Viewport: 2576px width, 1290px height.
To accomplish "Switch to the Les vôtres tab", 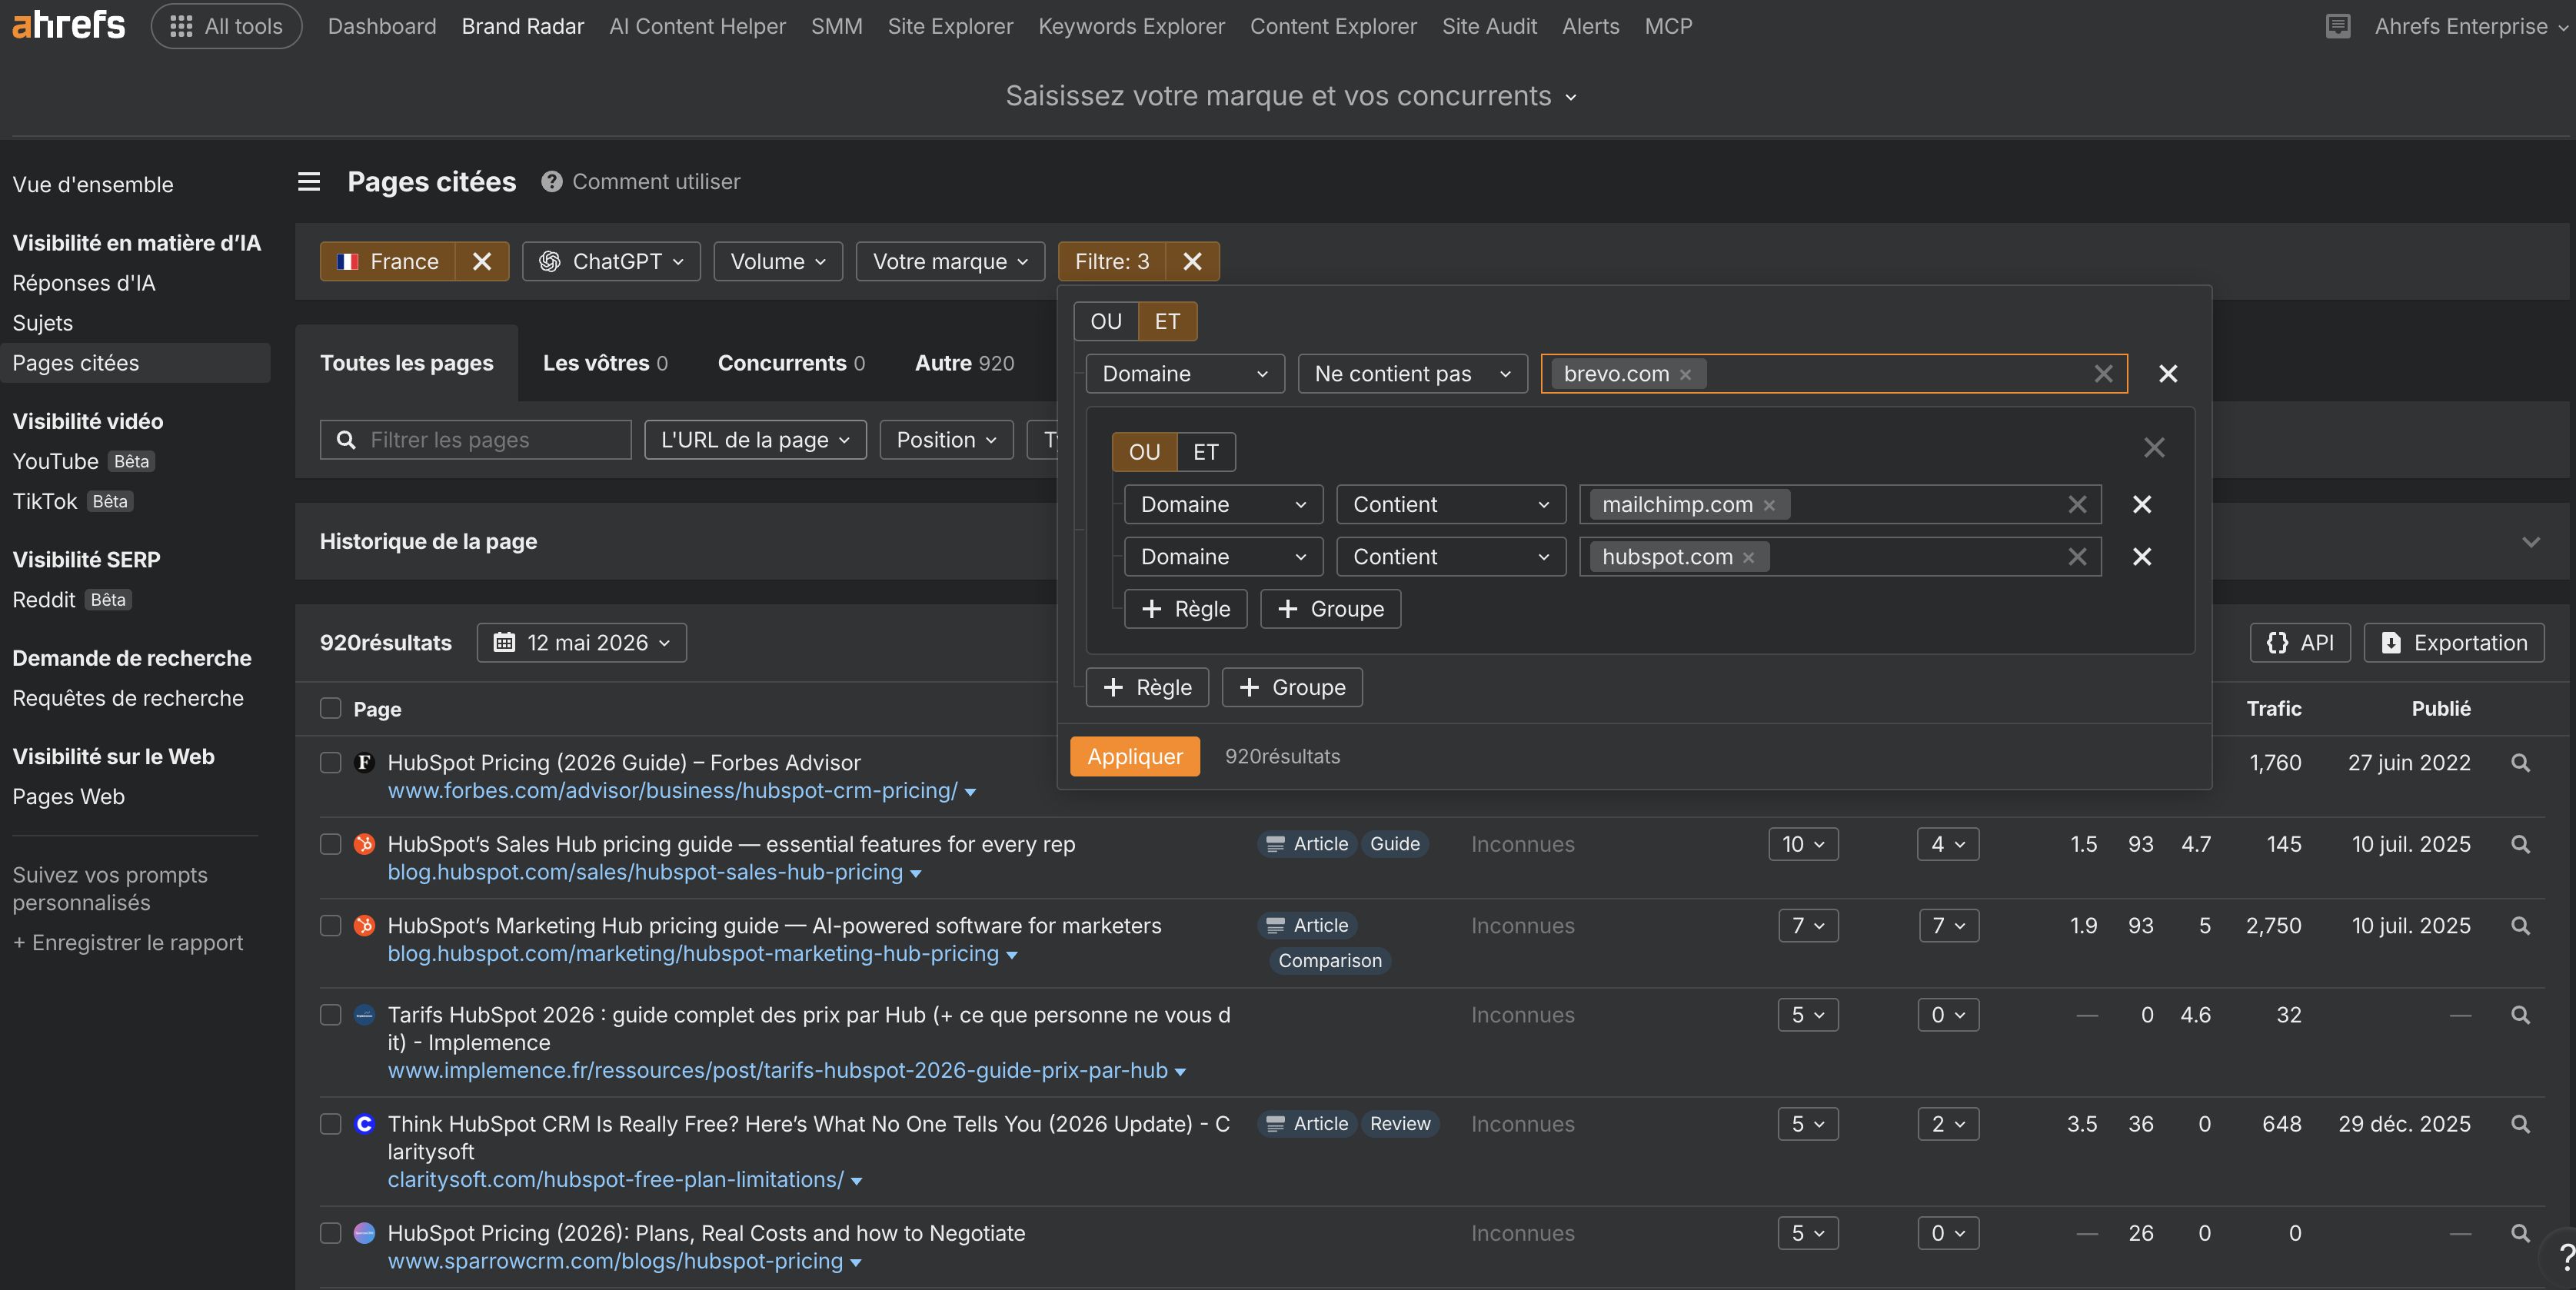I will click(605, 363).
